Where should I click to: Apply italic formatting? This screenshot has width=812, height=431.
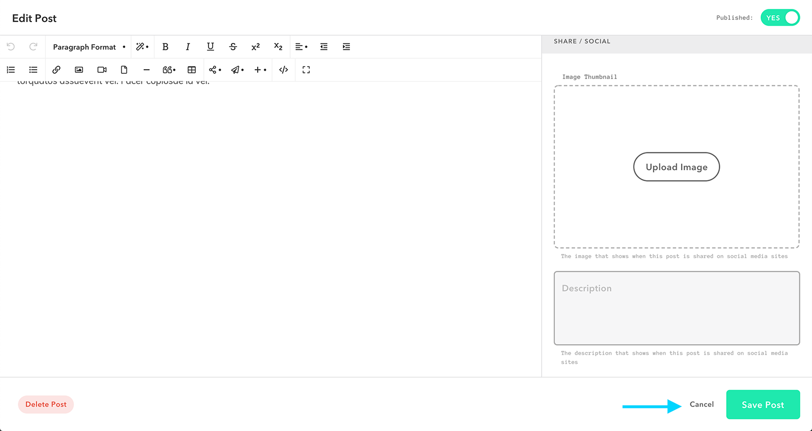[188, 47]
